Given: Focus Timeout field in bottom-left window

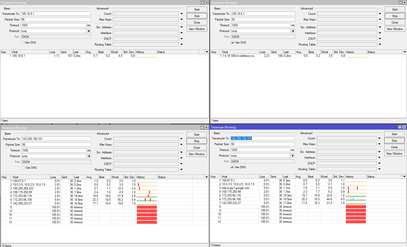Looking at the screenshot, I should [54, 150].
